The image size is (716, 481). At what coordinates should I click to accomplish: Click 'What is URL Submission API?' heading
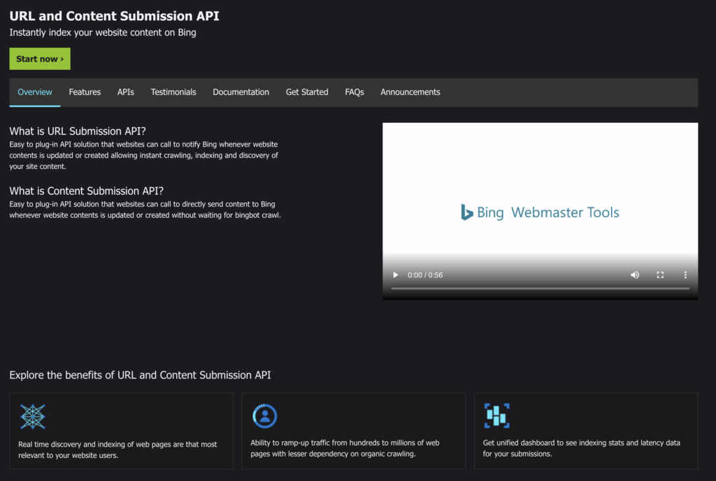[78, 131]
